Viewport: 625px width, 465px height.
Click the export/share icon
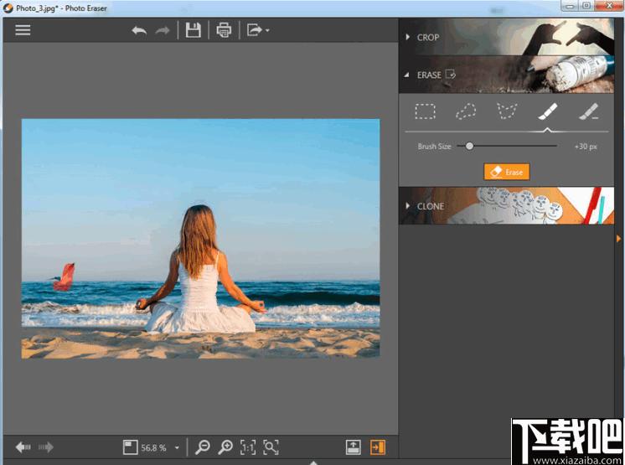tap(255, 30)
